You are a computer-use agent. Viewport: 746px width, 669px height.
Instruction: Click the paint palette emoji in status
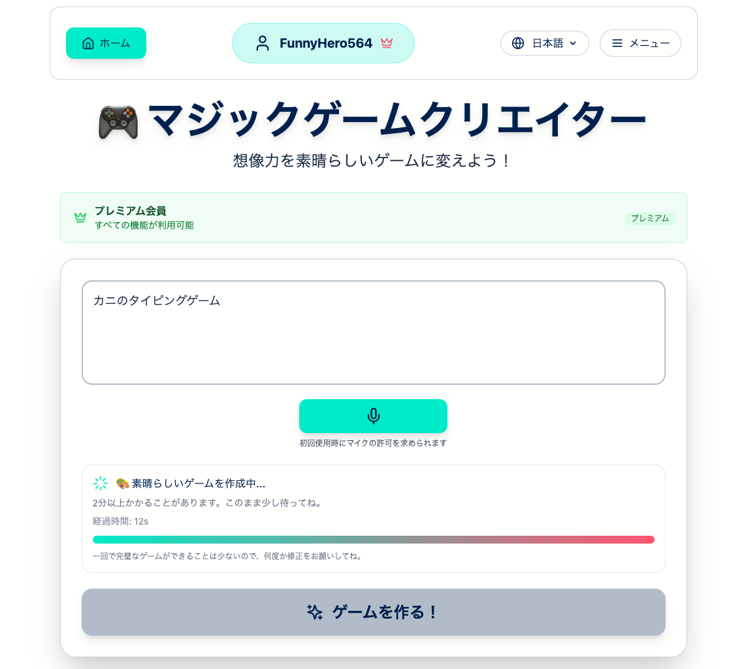tap(122, 483)
